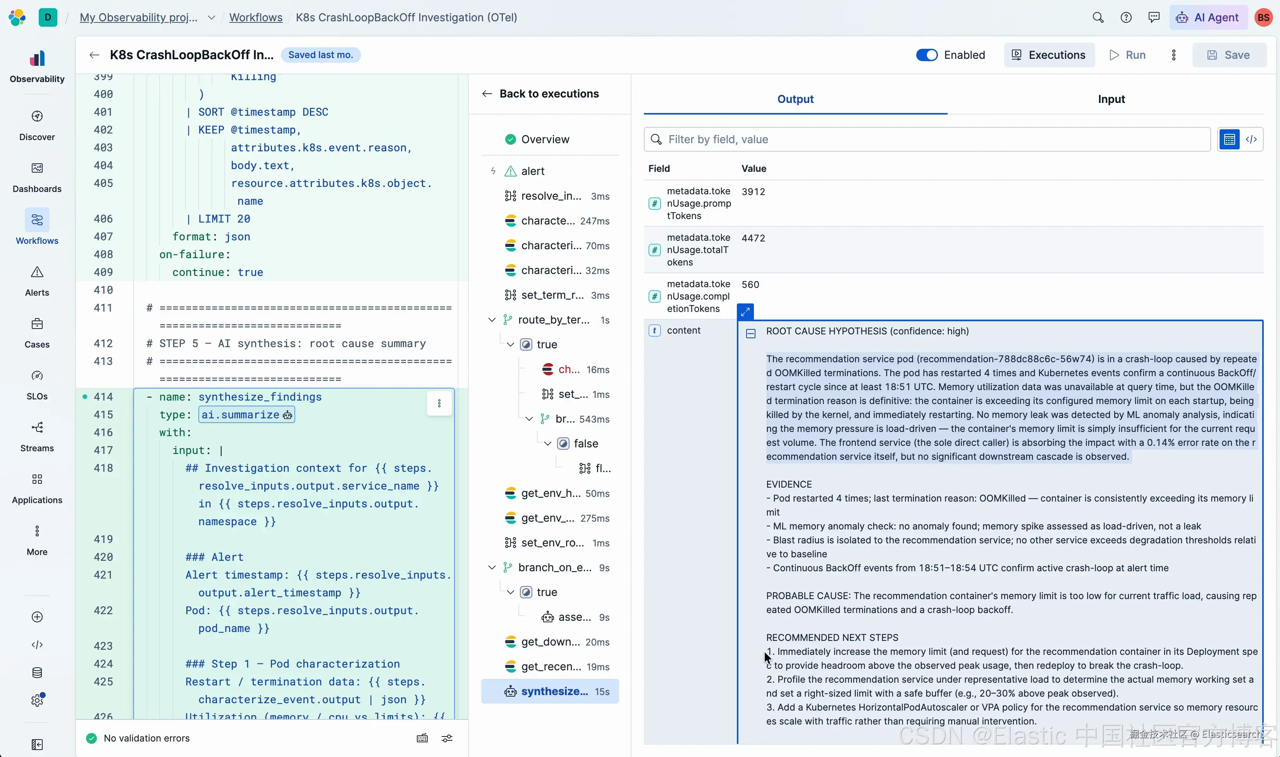Go Back to executions
The height and width of the screenshot is (757, 1280).
coord(540,94)
